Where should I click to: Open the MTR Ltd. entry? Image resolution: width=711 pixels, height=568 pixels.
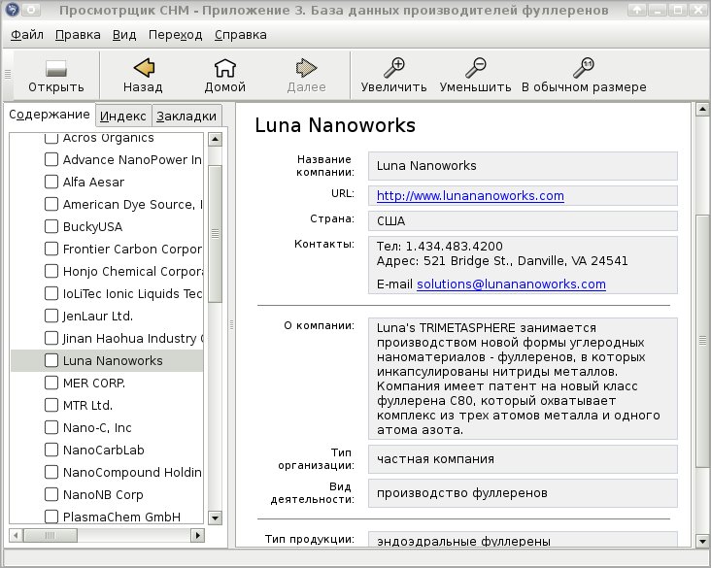coord(87,405)
